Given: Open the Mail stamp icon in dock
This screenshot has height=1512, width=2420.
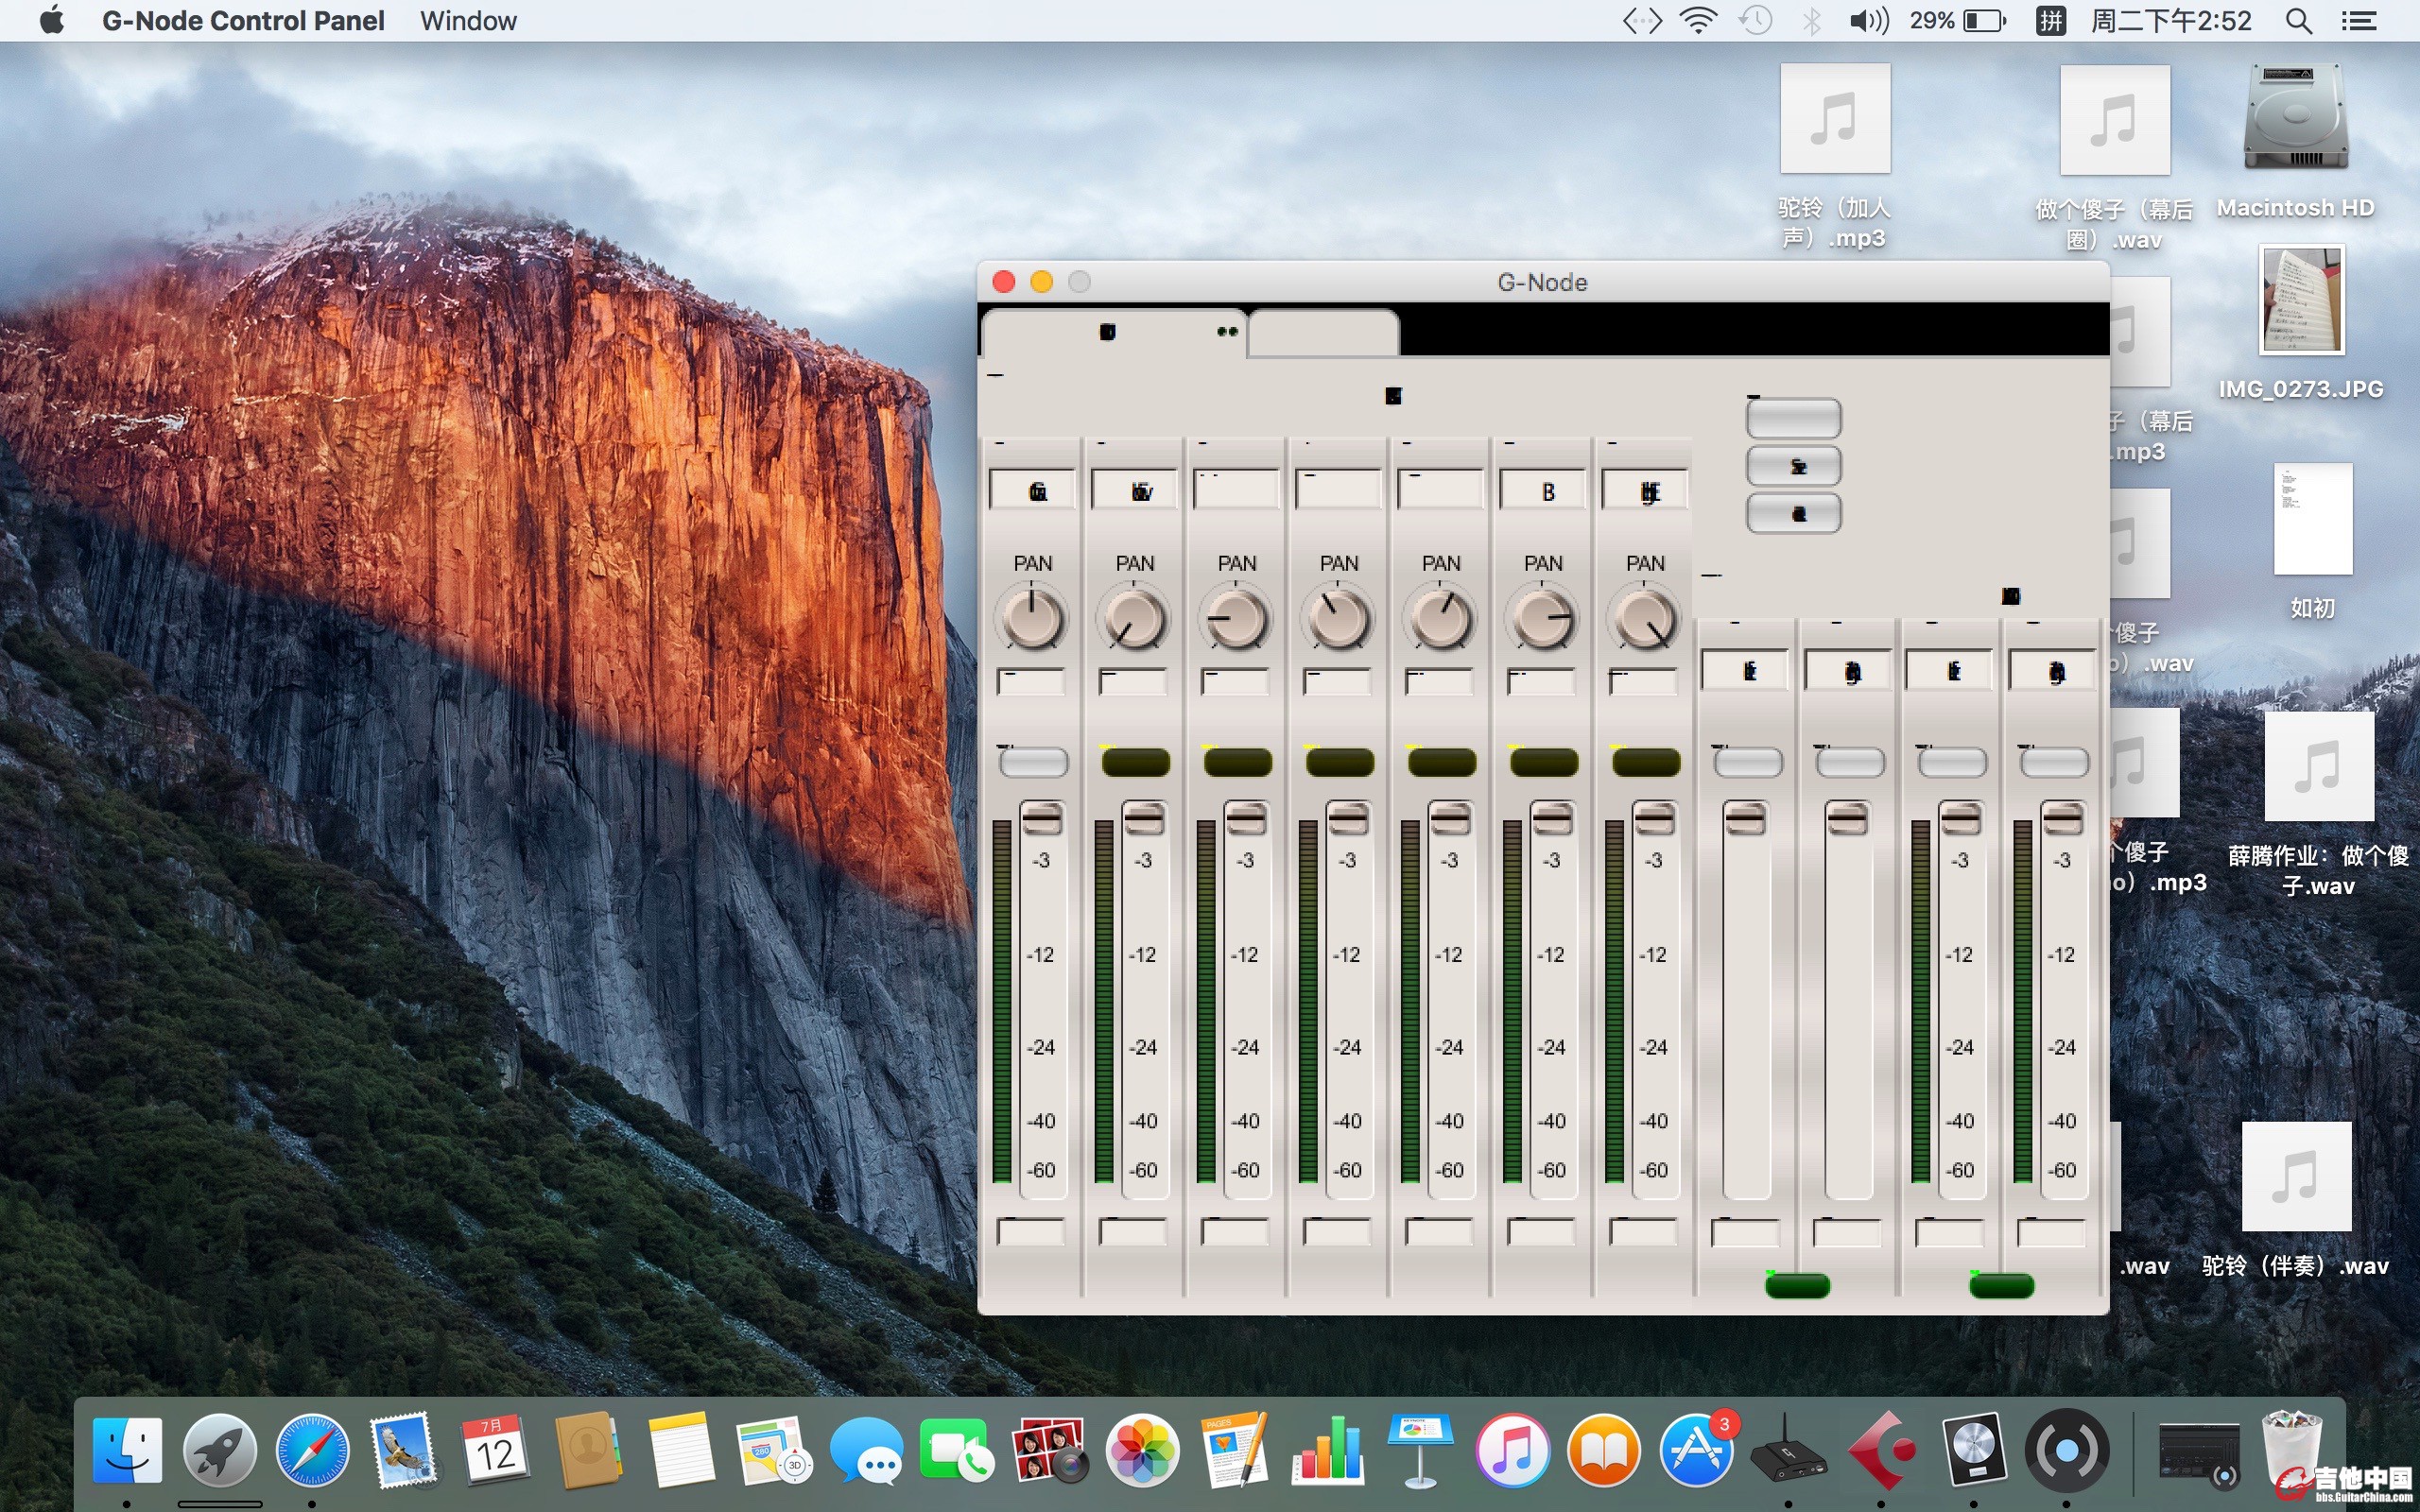Looking at the screenshot, I should [x=404, y=1450].
